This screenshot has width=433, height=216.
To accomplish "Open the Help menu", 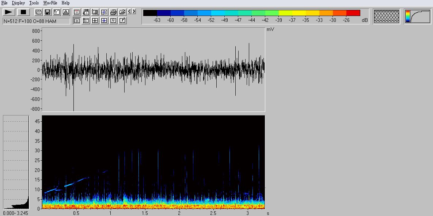I will 65,3.
